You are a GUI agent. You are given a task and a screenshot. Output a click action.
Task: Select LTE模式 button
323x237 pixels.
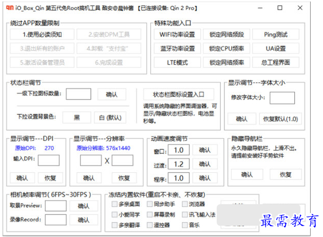click(177, 63)
